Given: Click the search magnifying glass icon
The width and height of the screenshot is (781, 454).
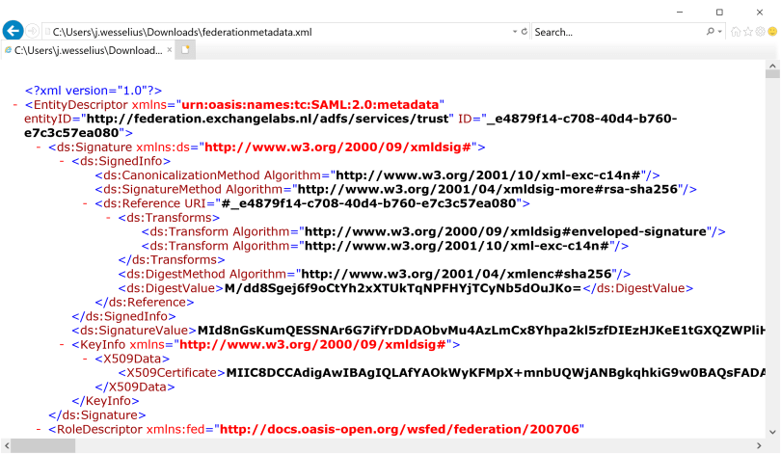Looking at the screenshot, I should (x=709, y=32).
